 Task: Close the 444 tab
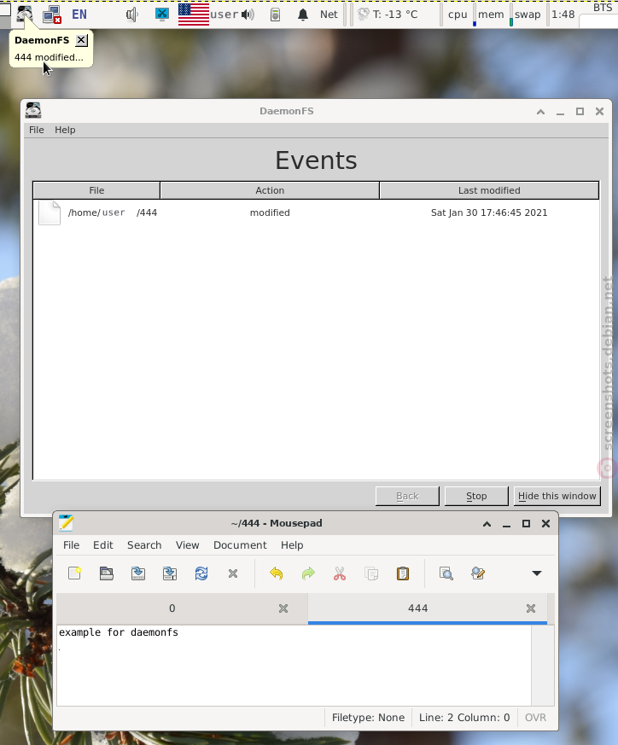point(531,608)
